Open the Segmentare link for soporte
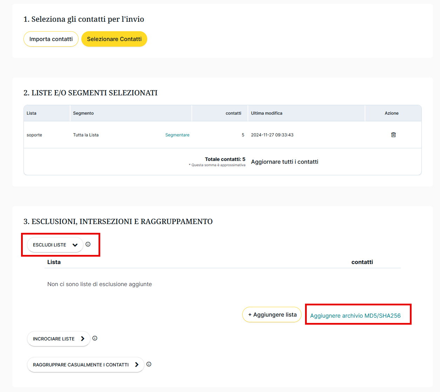The width and height of the screenshot is (440, 392). 177,135
